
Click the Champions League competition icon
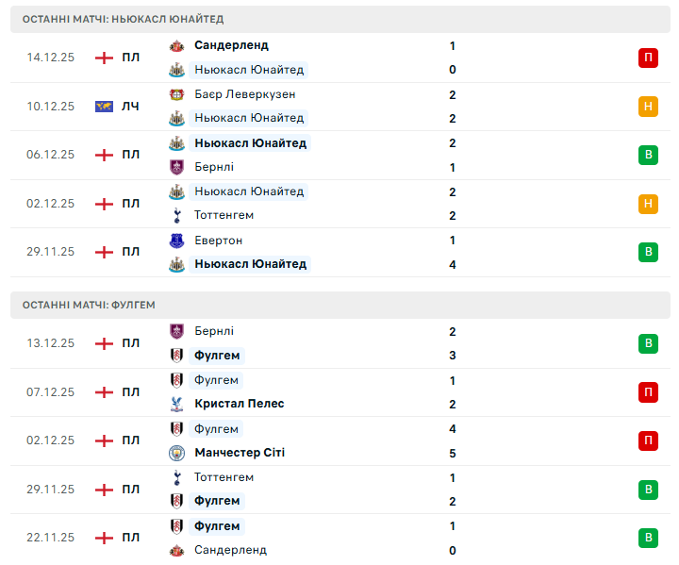104,107
